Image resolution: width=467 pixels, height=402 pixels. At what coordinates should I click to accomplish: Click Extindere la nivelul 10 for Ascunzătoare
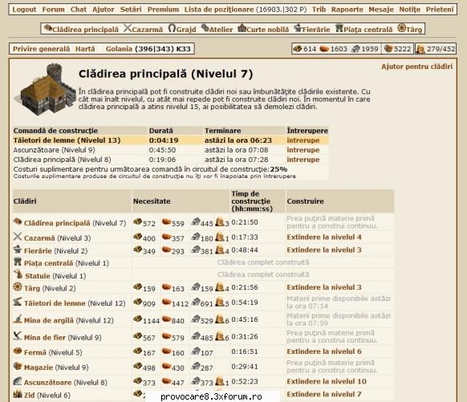point(327,381)
